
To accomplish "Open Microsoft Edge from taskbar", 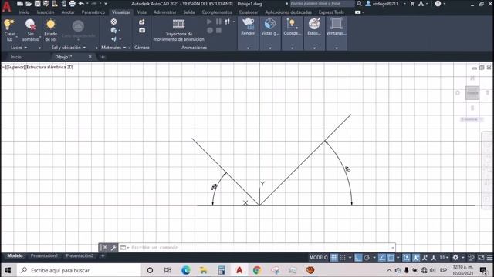I will pos(185,270).
